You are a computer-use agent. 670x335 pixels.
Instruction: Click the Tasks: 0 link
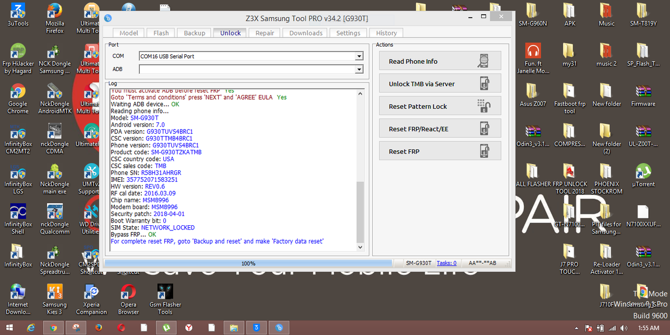(446, 263)
